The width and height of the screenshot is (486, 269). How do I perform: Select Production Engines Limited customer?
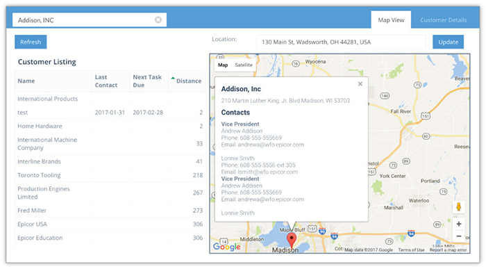(x=110, y=193)
